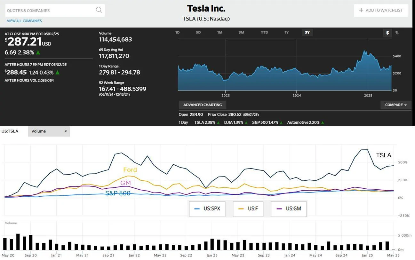The height and width of the screenshot is (260, 415).
Task: Click the 65 day average volume 117,811,270
Action: 114,56
